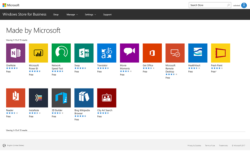Select English (United States) language link

16,145
